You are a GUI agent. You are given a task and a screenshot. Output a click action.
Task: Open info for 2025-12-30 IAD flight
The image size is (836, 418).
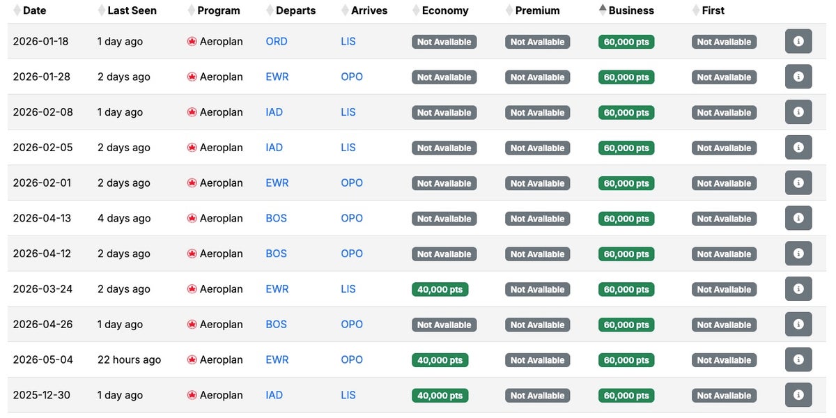798,395
